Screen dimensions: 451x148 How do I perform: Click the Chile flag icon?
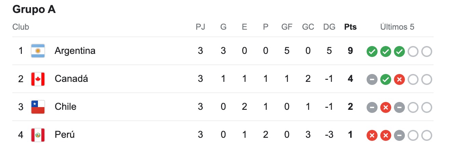click(x=38, y=107)
